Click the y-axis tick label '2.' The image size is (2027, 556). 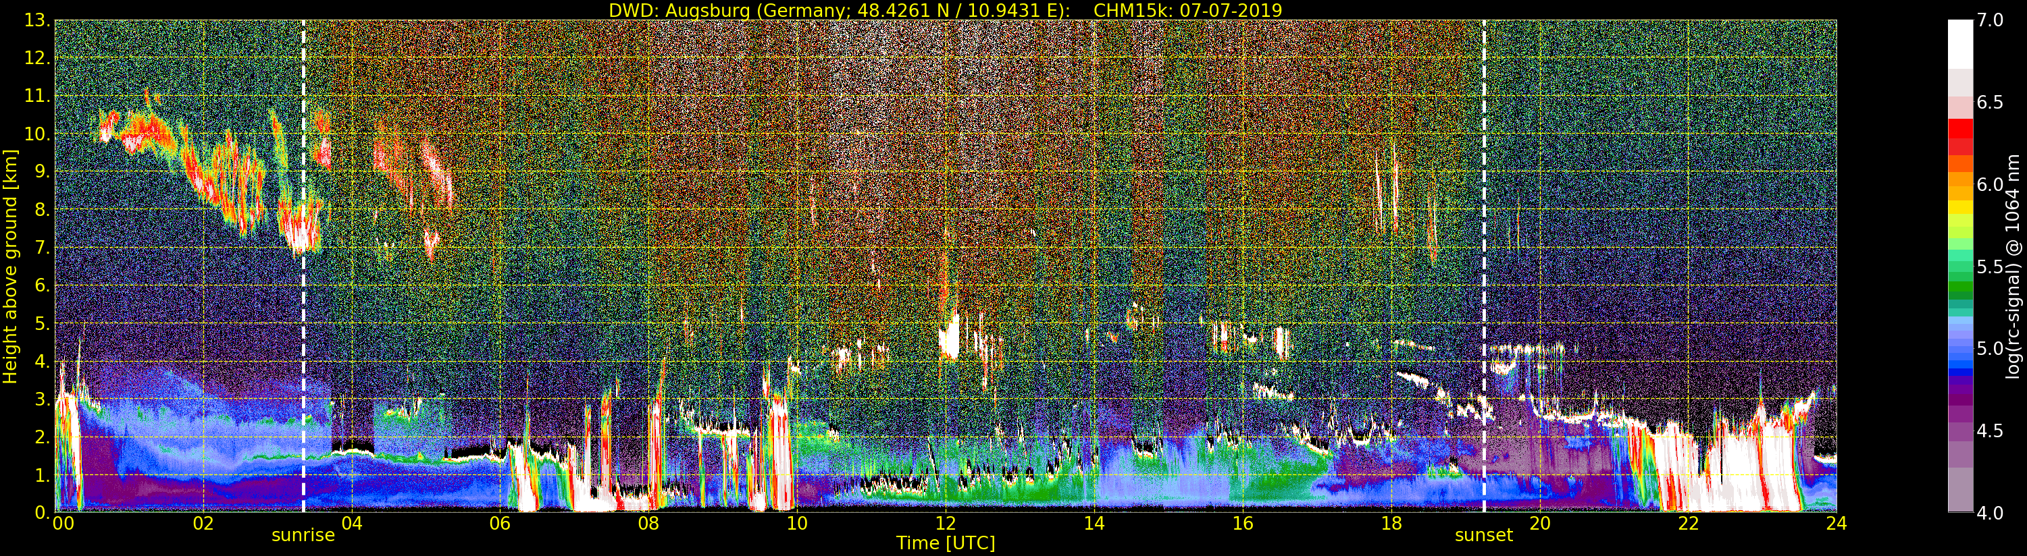coord(42,437)
